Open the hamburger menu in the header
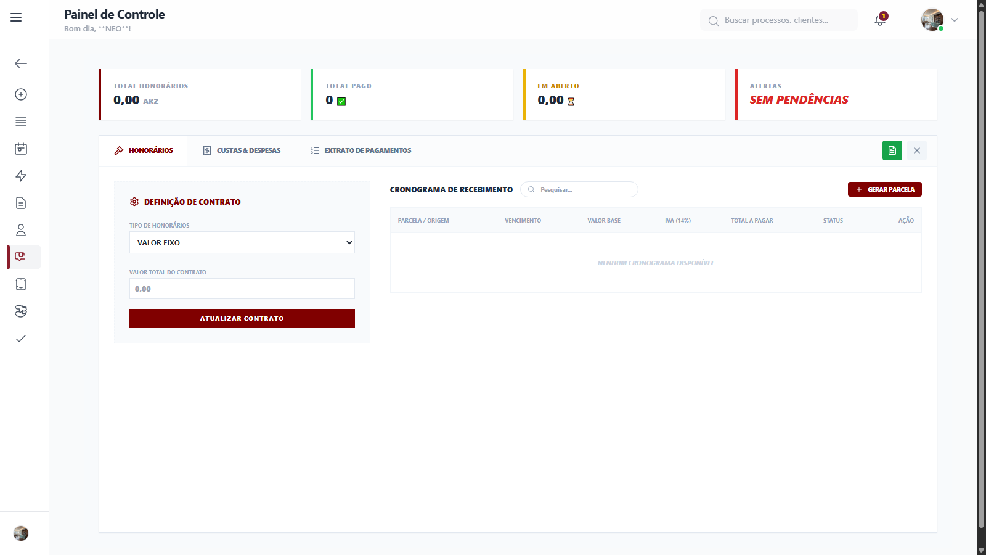Viewport: 986px width, 555px height. (16, 17)
